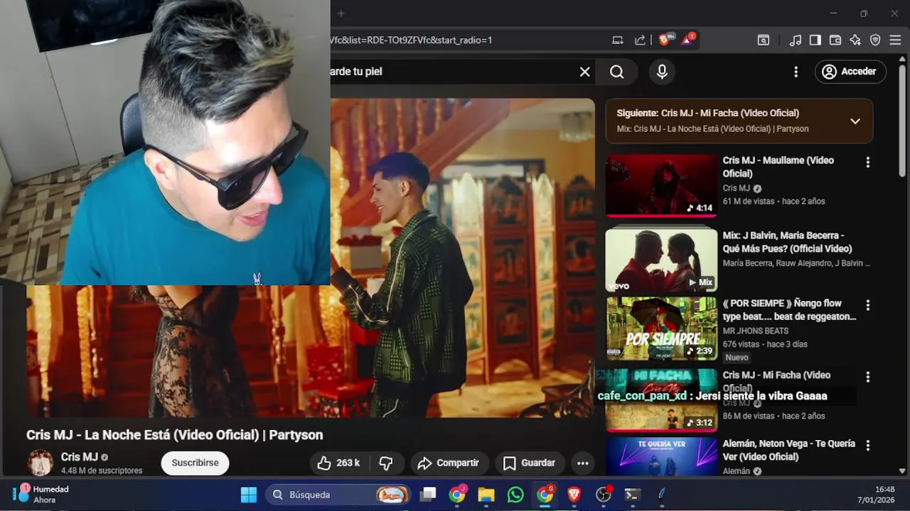This screenshot has width=910, height=511.
Task: Subscribe to Cris MJ with Suscribirse
Action: coord(195,463)
